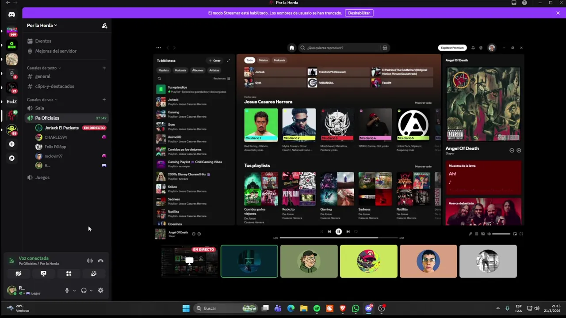Open the clips-y-destacados channel

click(x=66, y=86)
